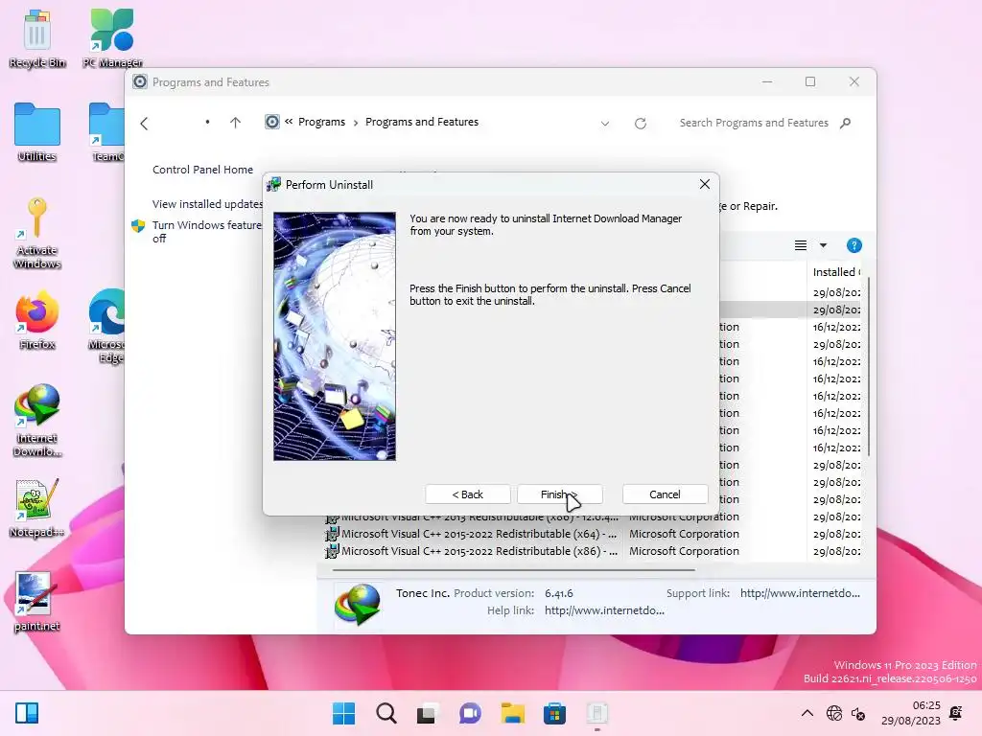Open Help with blue question icon

click(854, 245)
